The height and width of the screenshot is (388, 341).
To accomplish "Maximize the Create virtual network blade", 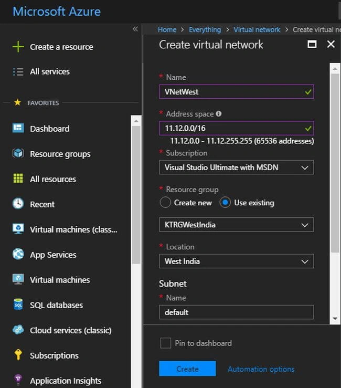I will [312, 44].
